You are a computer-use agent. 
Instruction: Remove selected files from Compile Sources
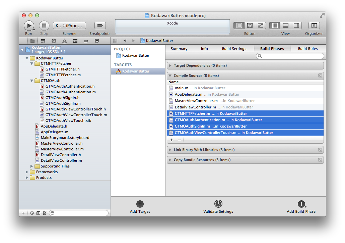180,140
